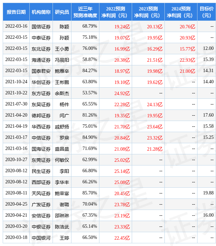Screen dimensions: 216x246
Task: Click the 22.45亿 profit forecast
Action: 122,238
